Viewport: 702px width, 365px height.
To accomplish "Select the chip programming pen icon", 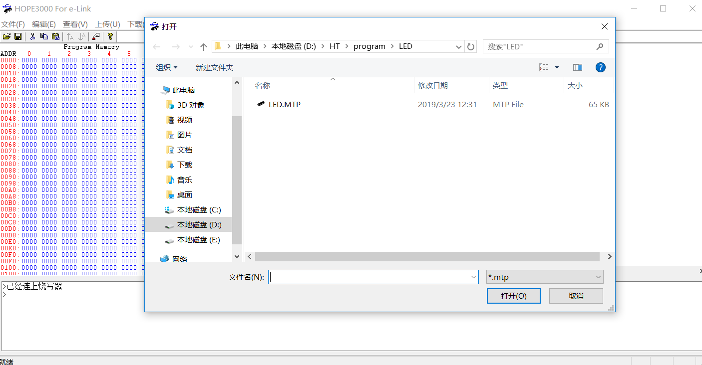I will coord(96,36).
